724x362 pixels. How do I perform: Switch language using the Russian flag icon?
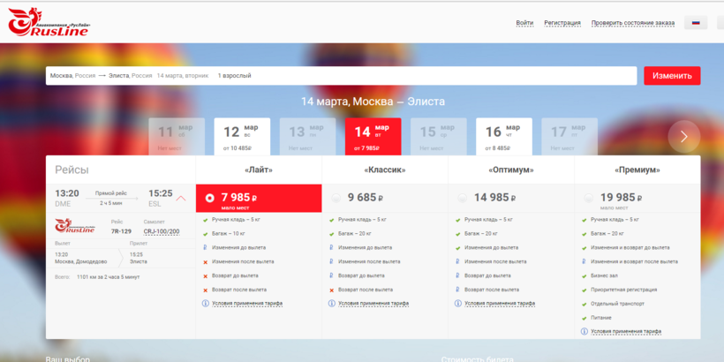click(x=696, y=23)
